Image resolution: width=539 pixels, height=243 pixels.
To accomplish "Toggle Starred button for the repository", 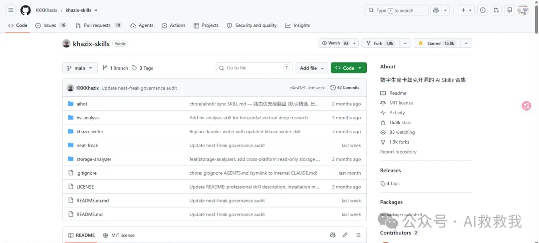I will [437, 43].
